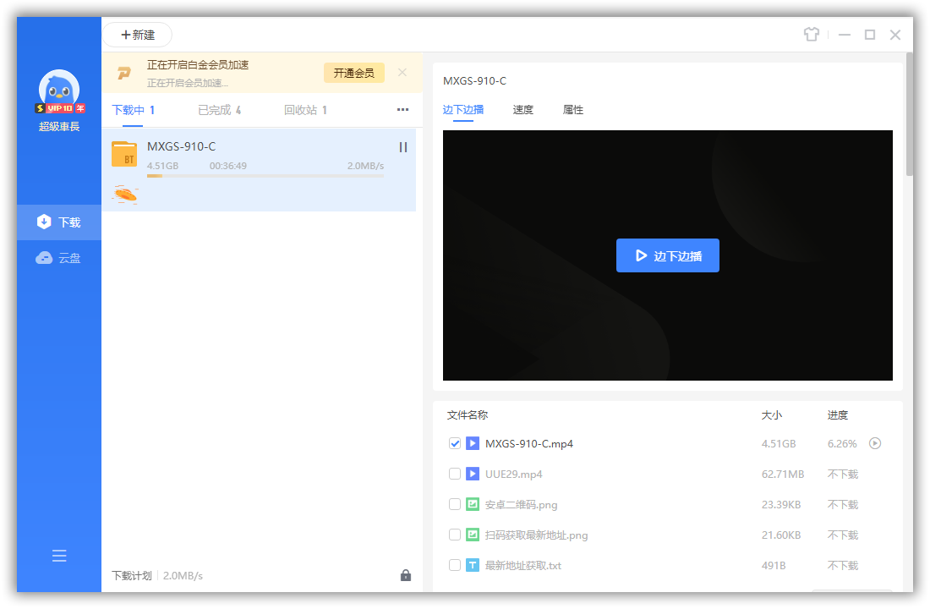
Task: Play MXGS-910-C.mp4 from the file list
Action: click(875, 443)
